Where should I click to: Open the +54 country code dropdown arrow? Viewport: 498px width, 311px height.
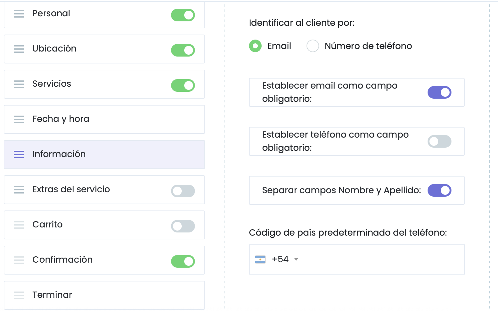296,259
